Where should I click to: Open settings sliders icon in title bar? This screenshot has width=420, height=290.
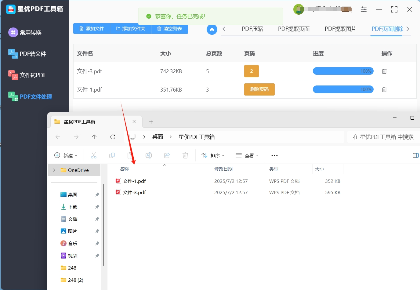click(364, 9)
